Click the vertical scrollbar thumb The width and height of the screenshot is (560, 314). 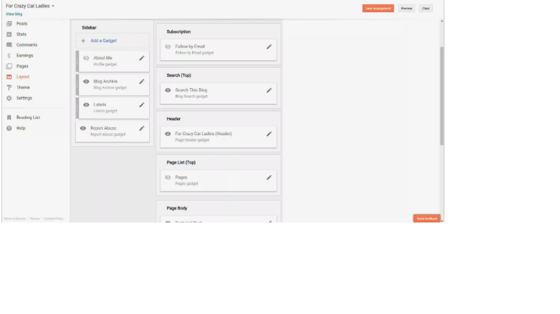(442, 96)
